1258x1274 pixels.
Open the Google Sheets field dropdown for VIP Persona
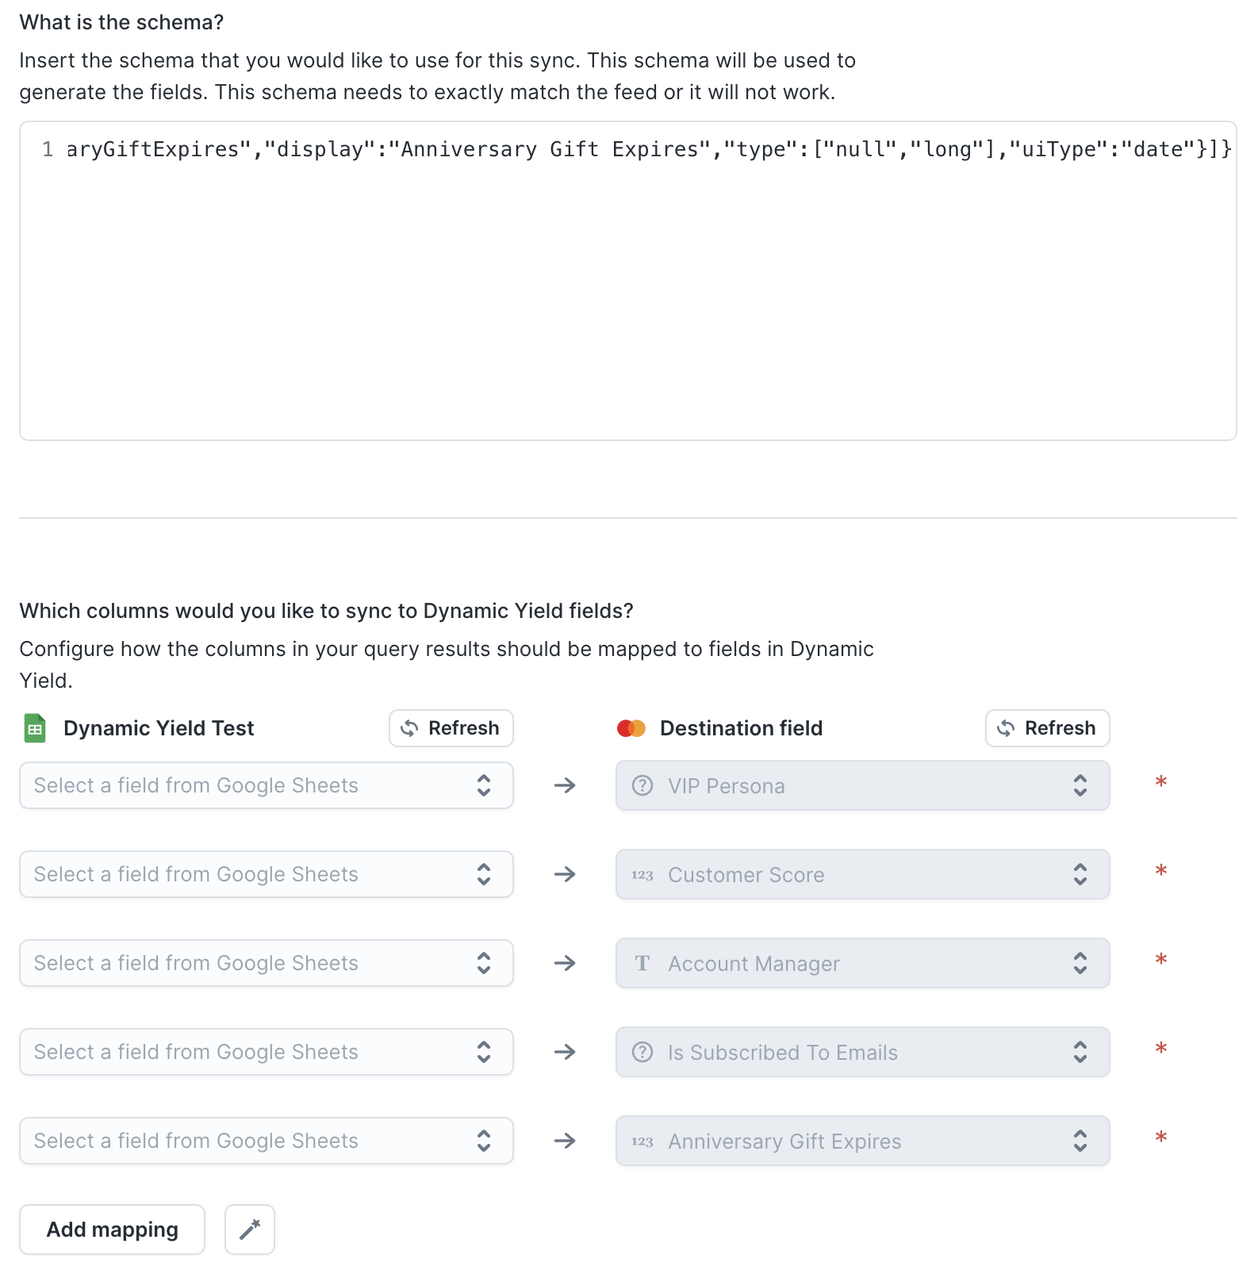[x=267, y=785]
